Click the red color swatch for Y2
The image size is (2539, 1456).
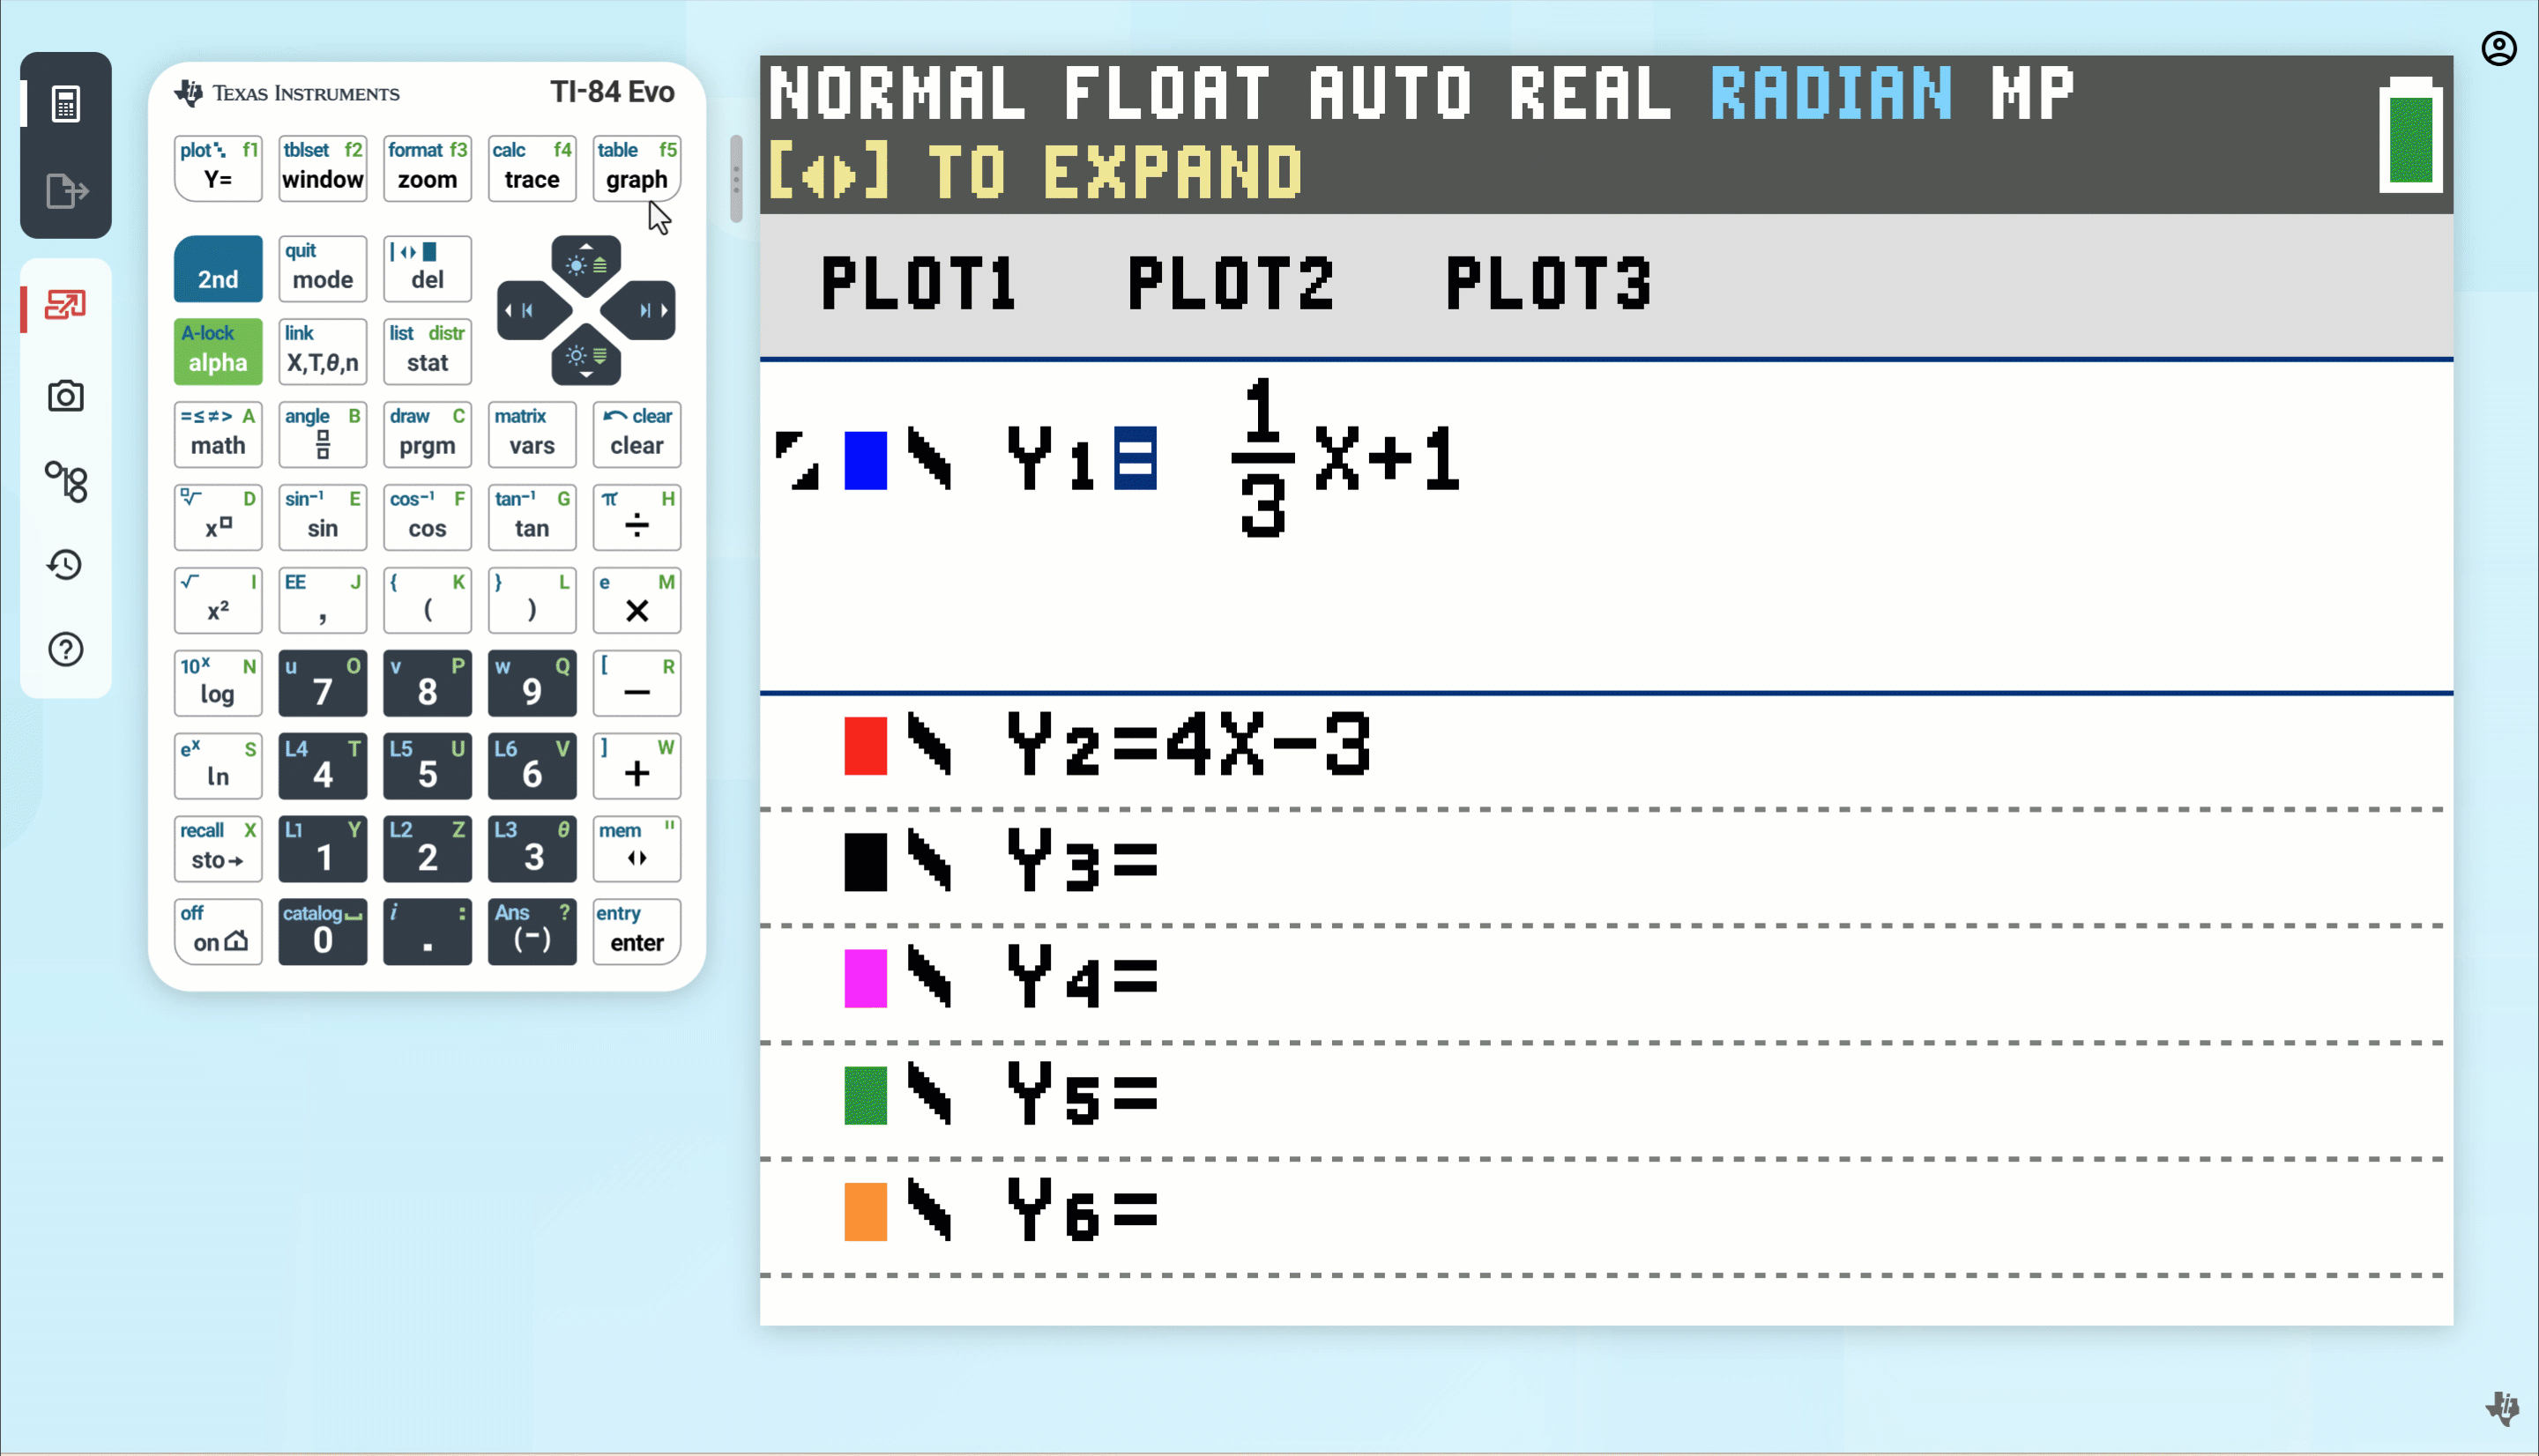865,746
